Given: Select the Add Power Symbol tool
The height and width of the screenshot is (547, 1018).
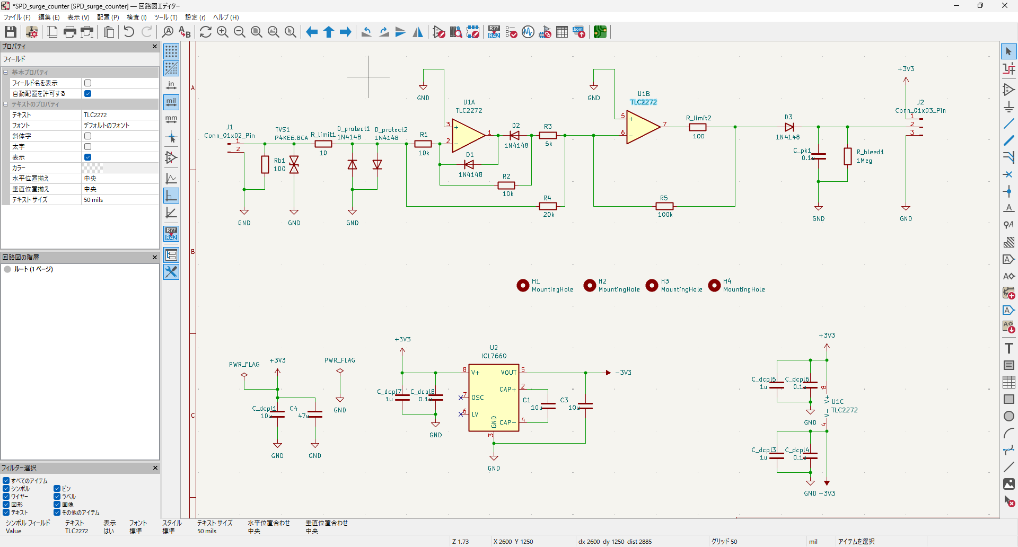Looking at the screenshot, I should pyautogui.click(x=1008, y=107).
